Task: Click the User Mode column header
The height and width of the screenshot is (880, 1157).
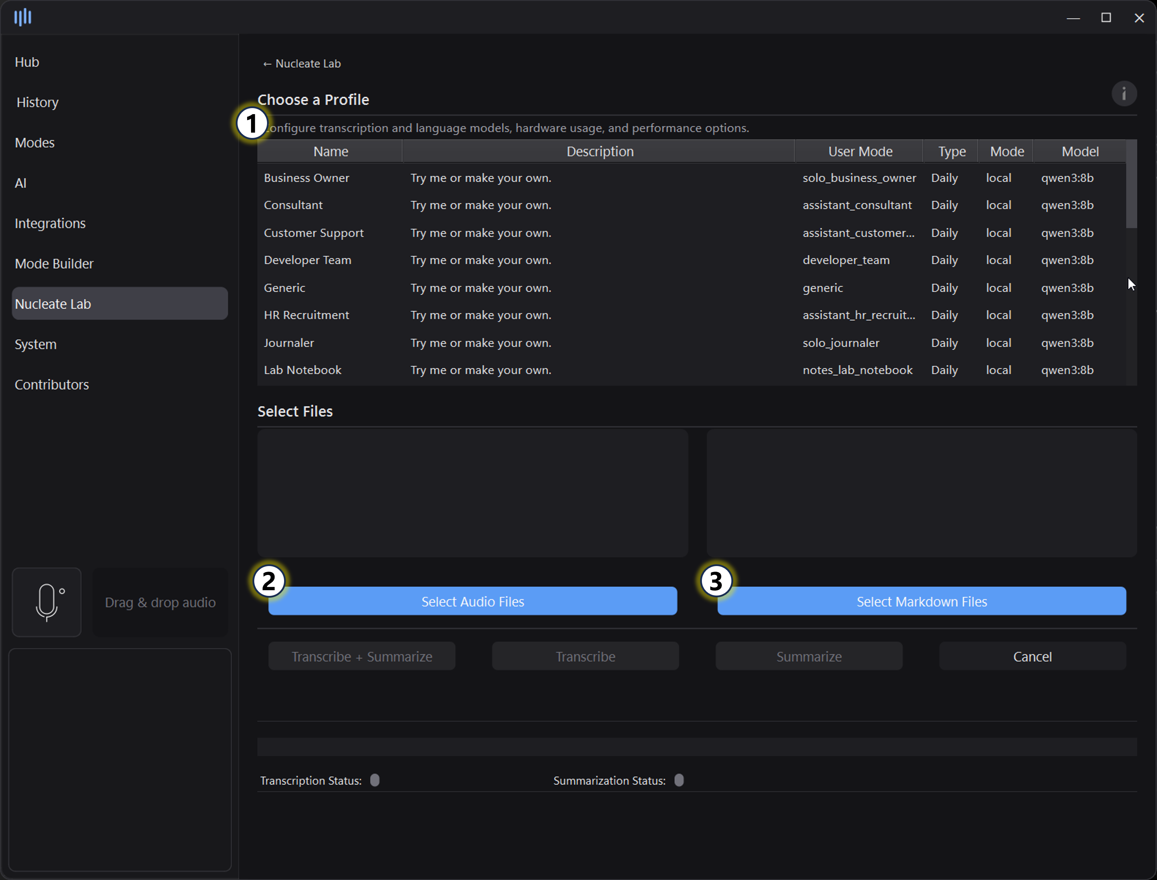Action: click(x=859, y=151)
